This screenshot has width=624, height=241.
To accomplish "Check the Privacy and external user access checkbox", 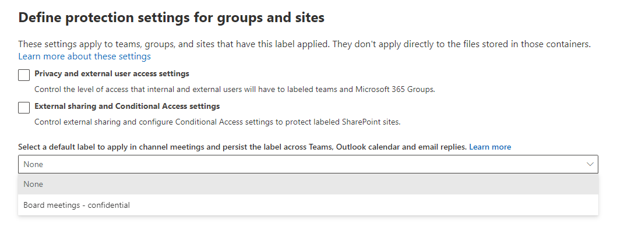I will coord(24,75).
